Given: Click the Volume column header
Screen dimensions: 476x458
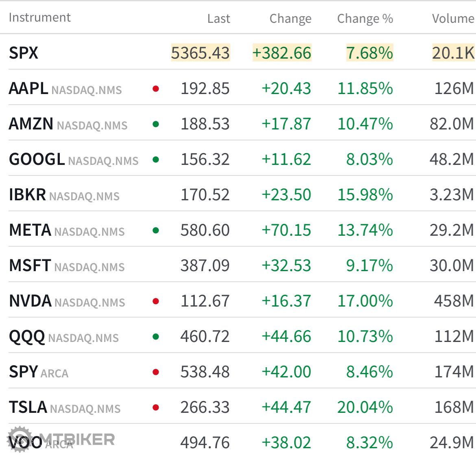Looking at the screenshot, I should [x=453, y=19].
